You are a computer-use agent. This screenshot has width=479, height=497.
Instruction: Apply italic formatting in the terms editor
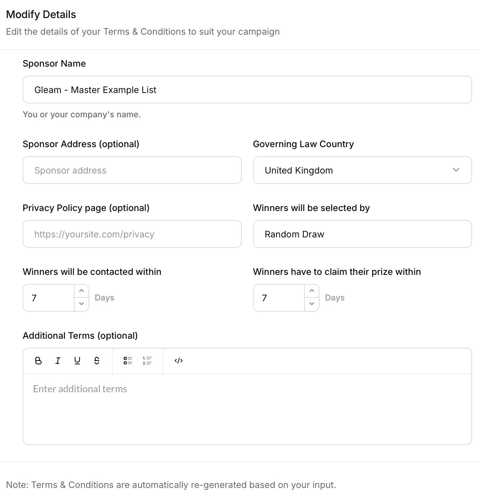pyautogui.click(x=58, y=361)
